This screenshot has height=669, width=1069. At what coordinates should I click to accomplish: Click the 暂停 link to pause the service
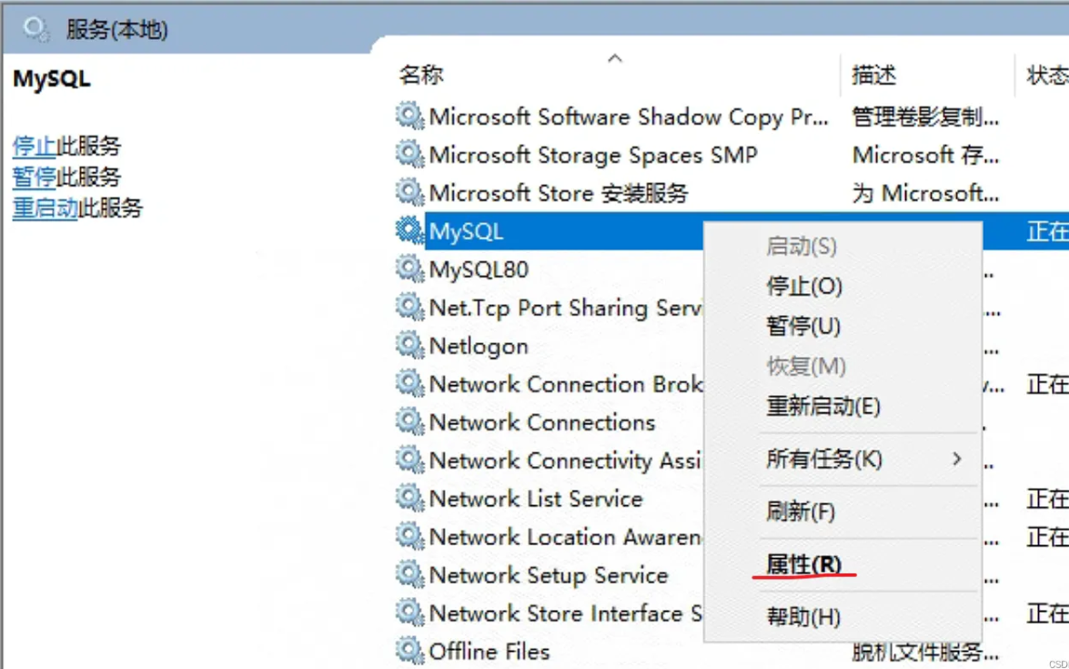pyautogui.click(x=34, y=177)
